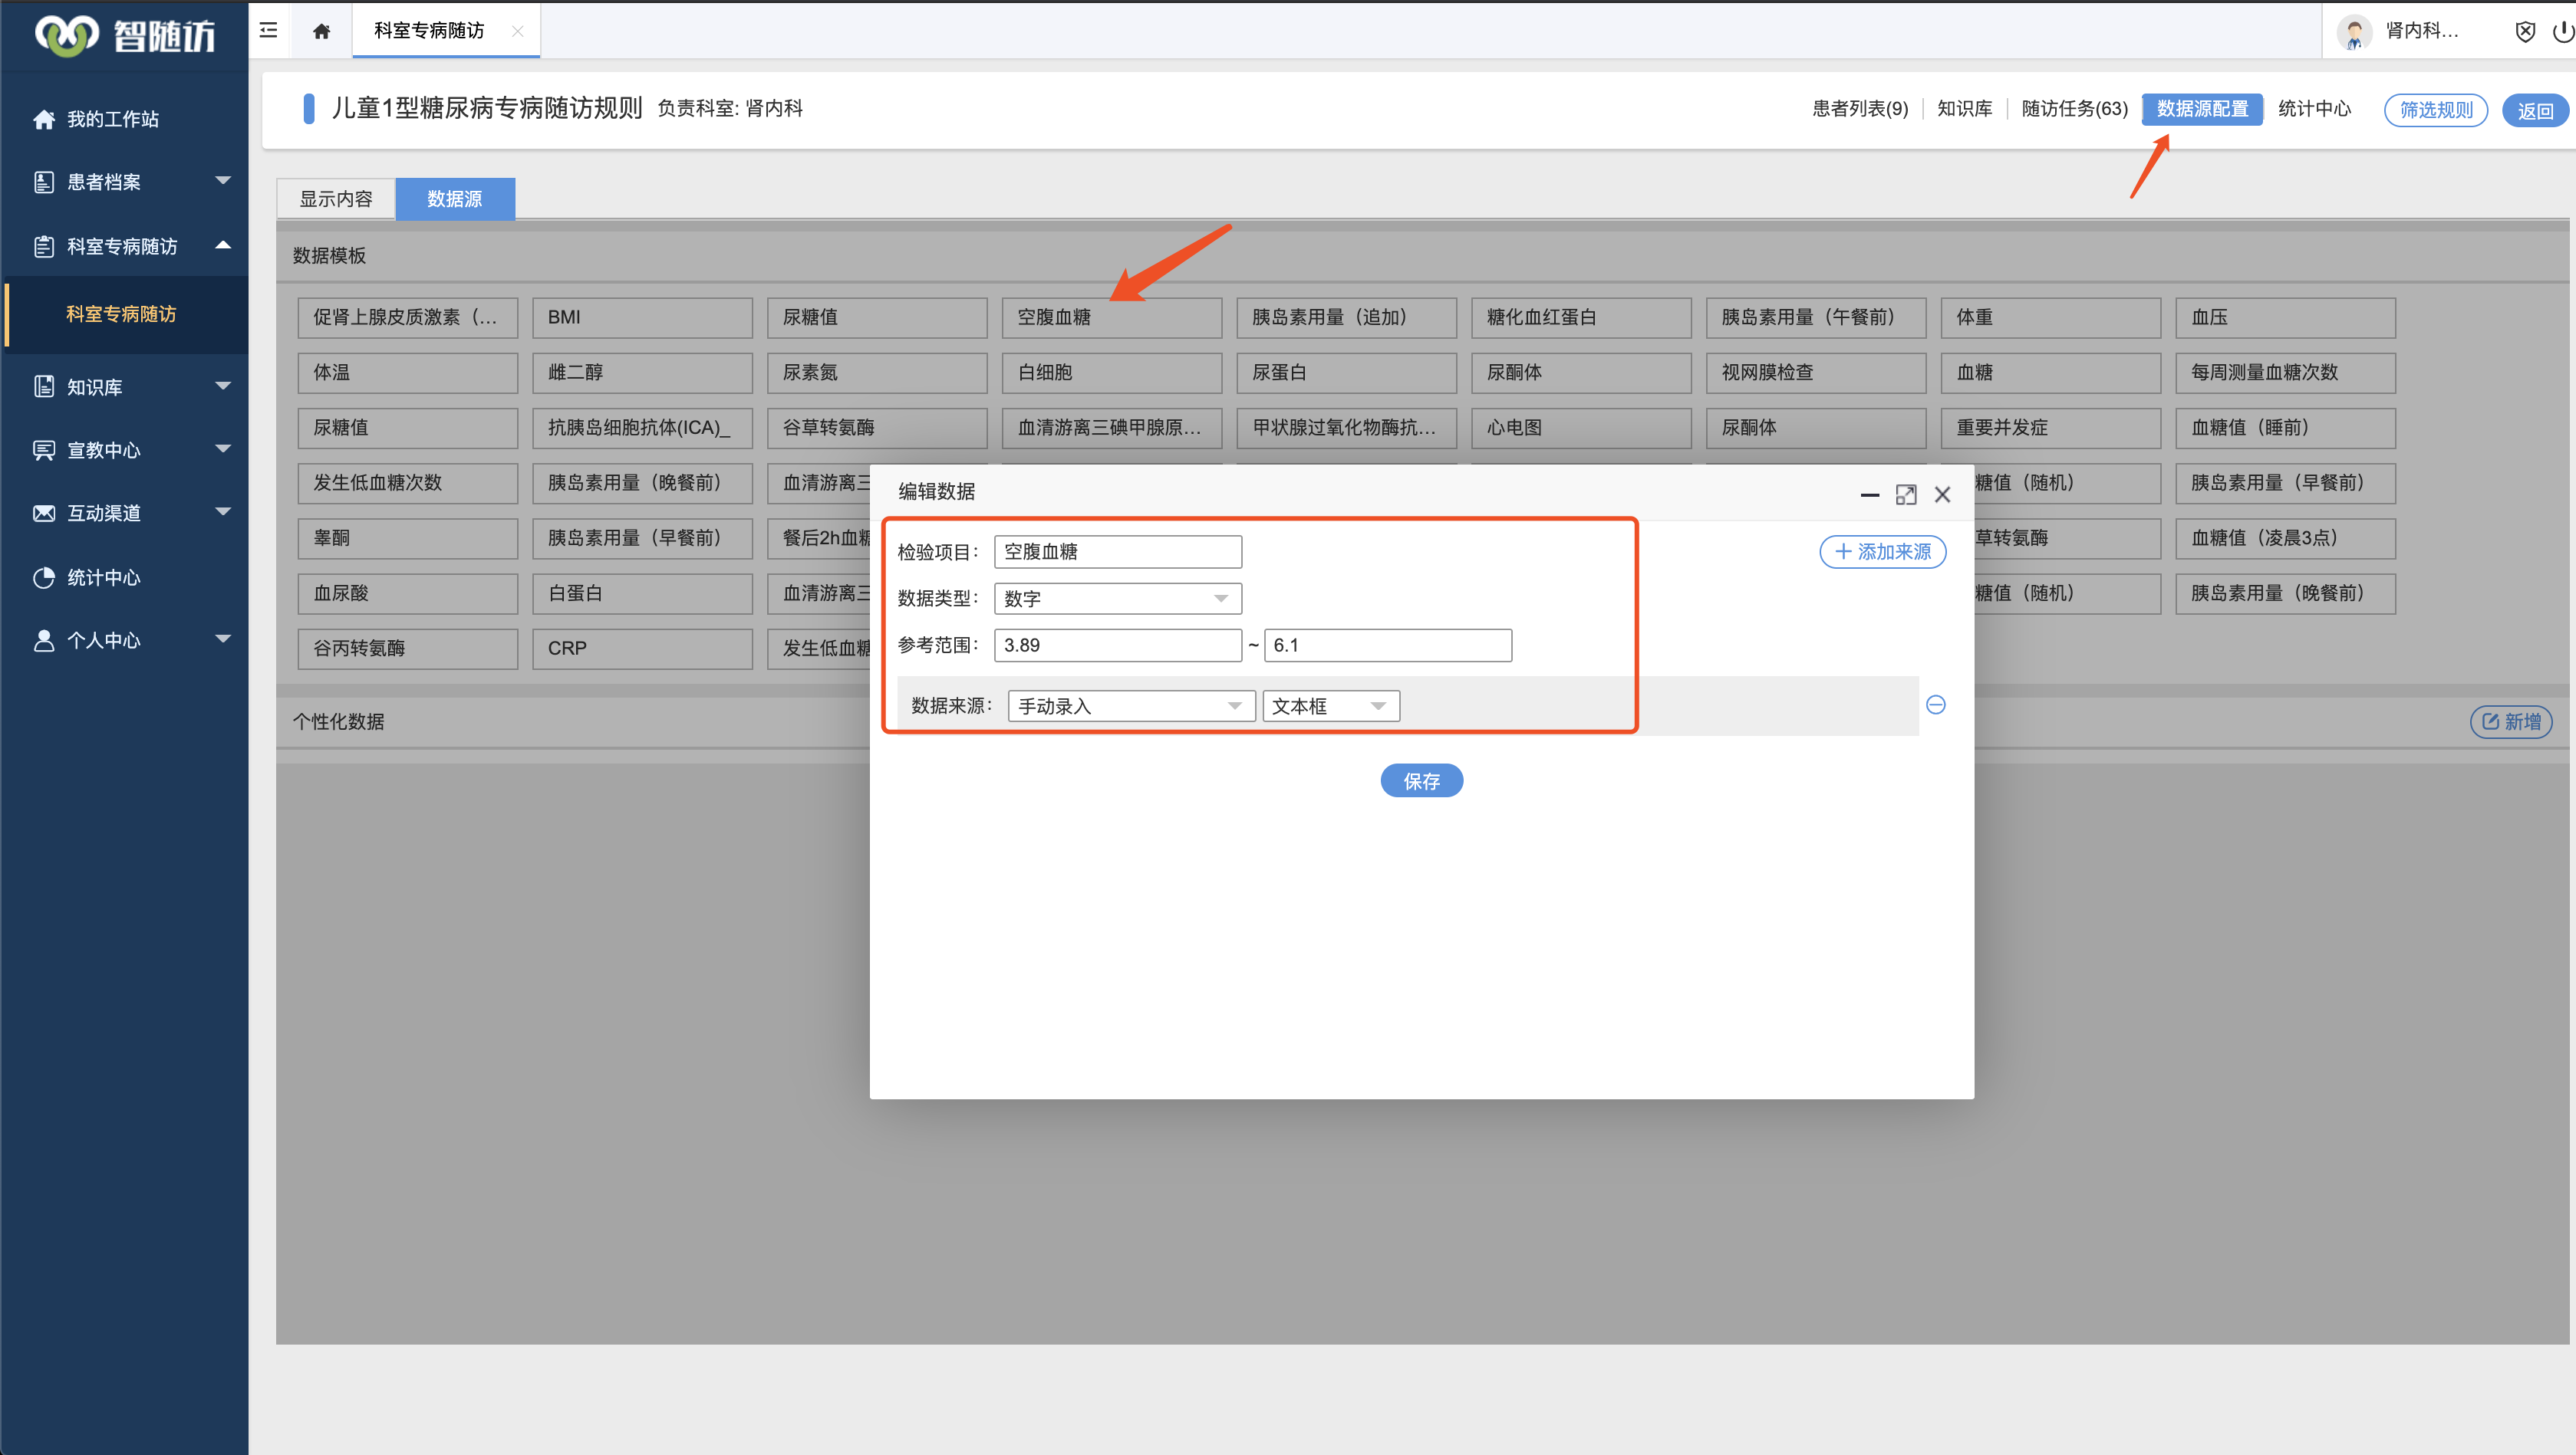Image resolution: width=2576 pixels, height=1455 pixels.
Task: Click the 智随访 logo
Action: 125,35
